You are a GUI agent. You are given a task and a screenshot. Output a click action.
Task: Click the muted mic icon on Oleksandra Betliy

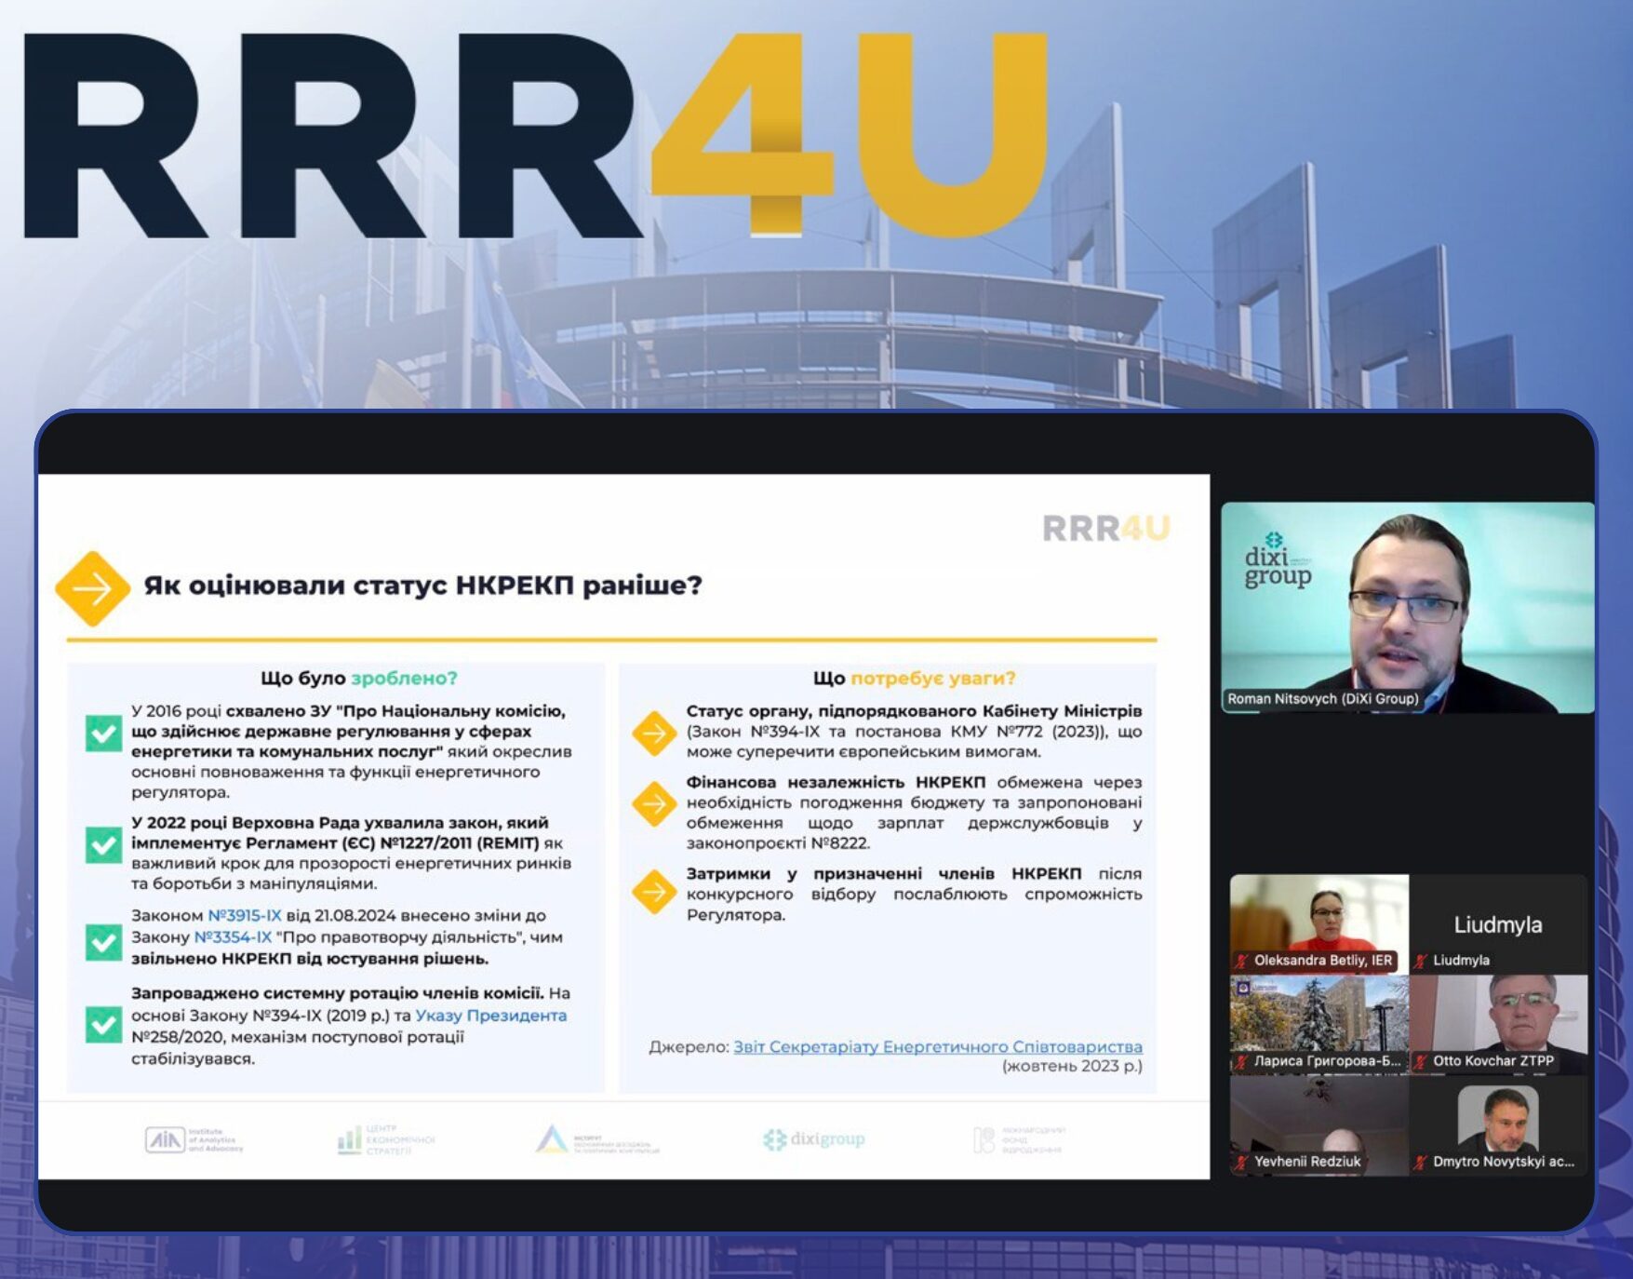(1241, 961)
